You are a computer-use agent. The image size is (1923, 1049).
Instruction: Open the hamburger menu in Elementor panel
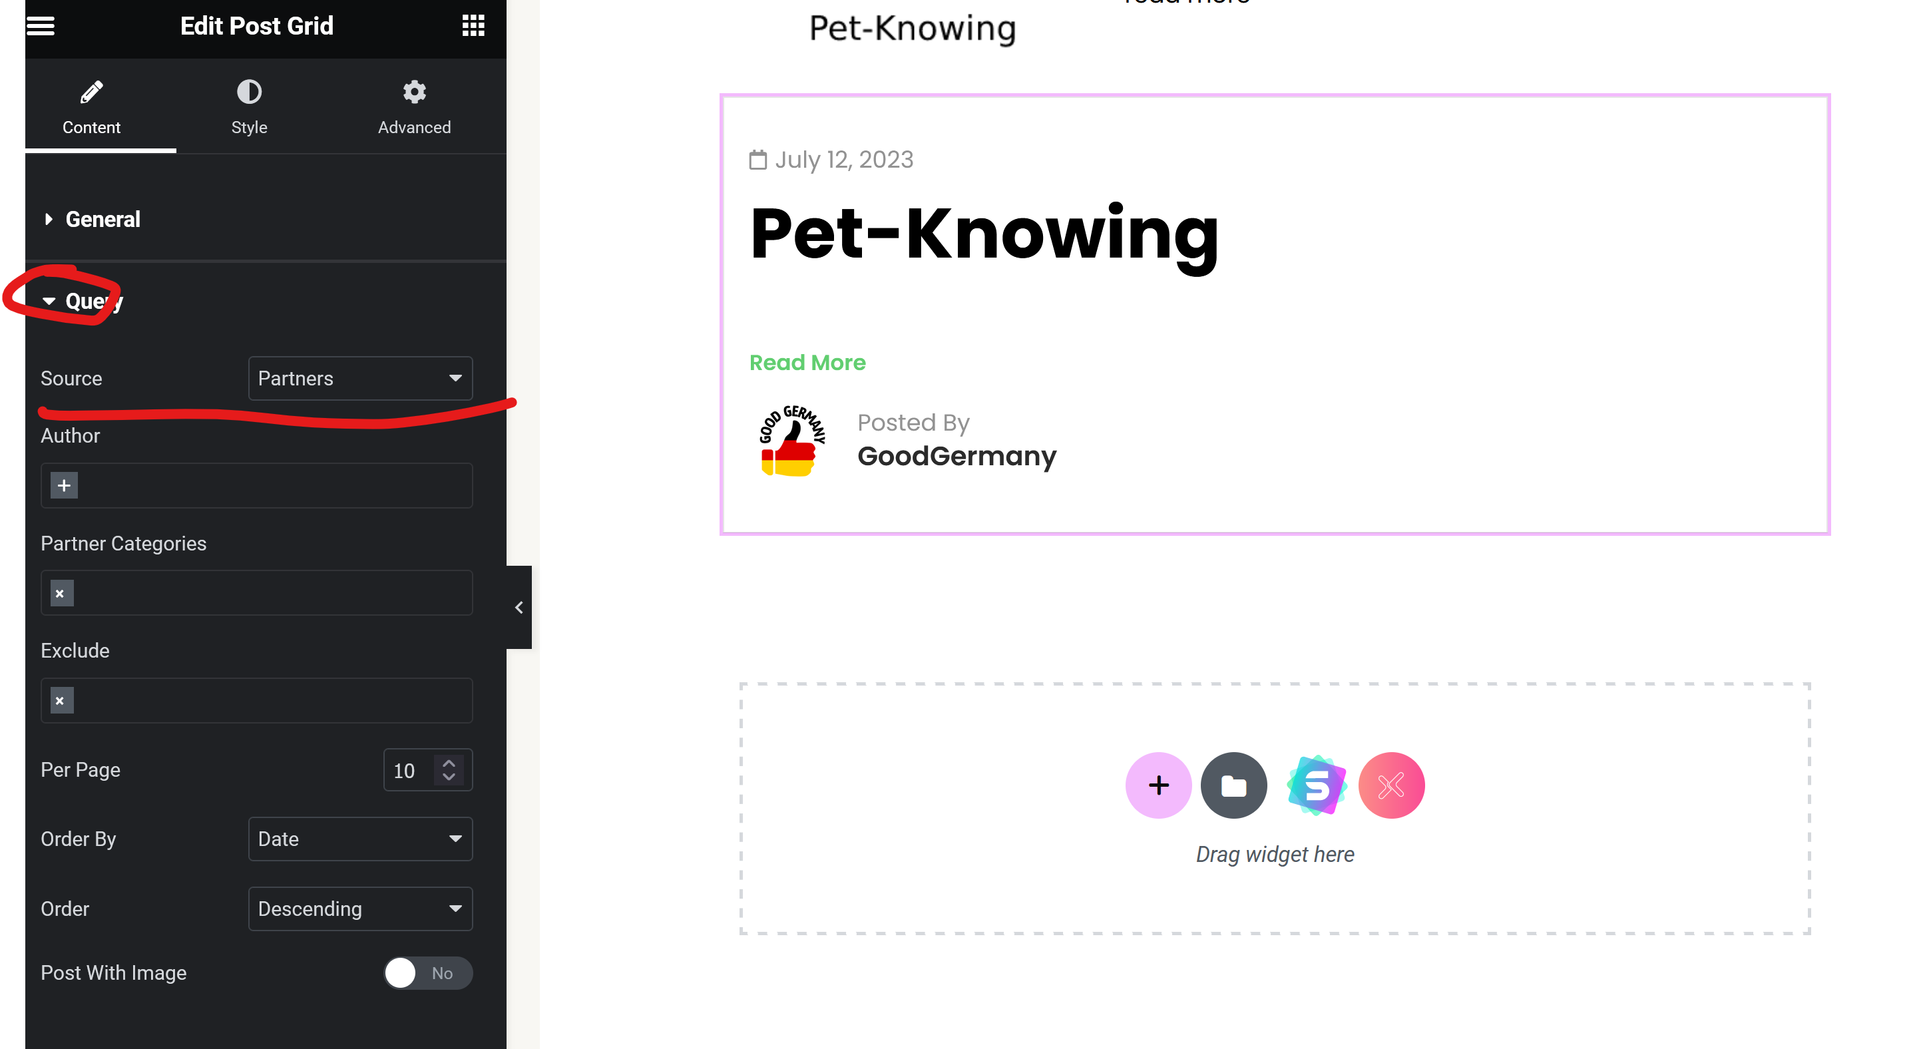click(x=41, y=26)
